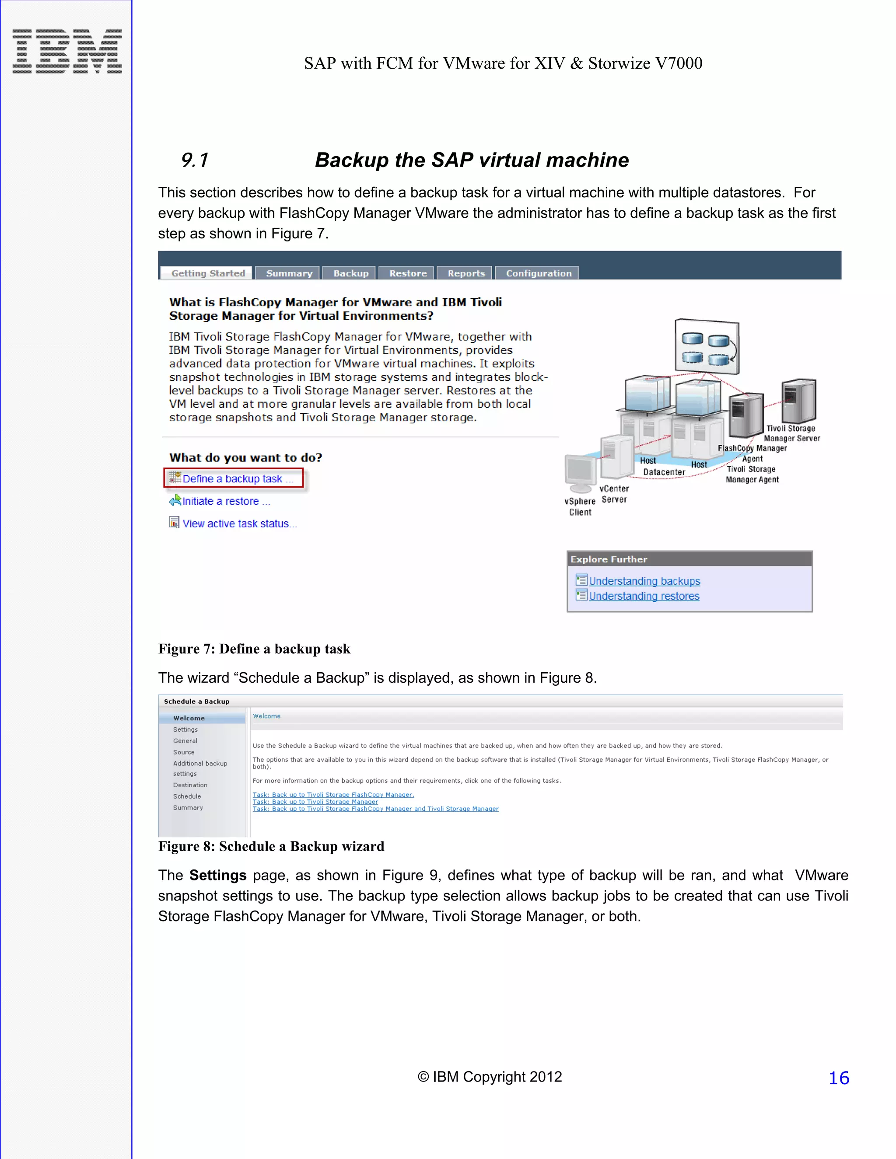Viewport: 896px width, 1159px height.
Task: Click the Define a backup task link
Action: [x=238, y=478]
